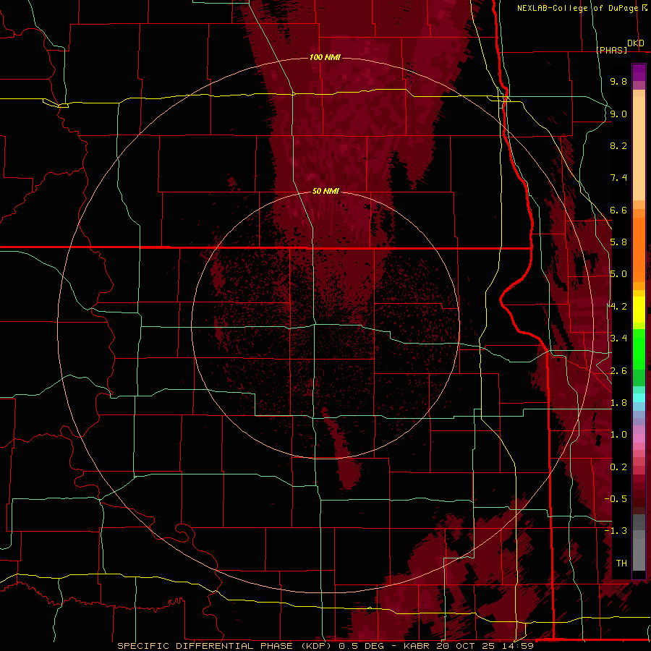Click the (KDP) product code in caption
Screen dimensions: 651x651
point(316,646)
